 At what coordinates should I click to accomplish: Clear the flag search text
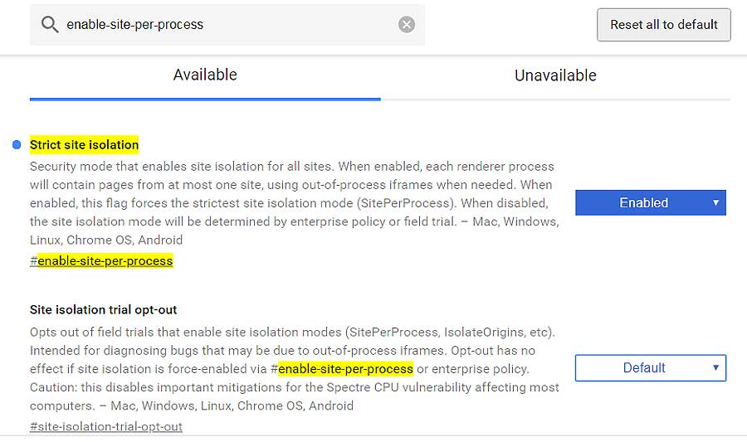point(407,24)
